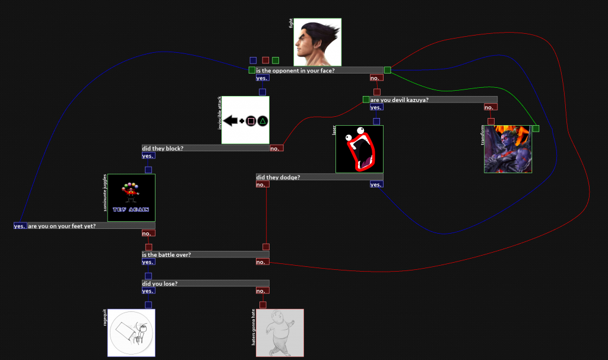Select the 'did they block?' question bar
This screenshot has height=360, width=608.
coord(205,148)
